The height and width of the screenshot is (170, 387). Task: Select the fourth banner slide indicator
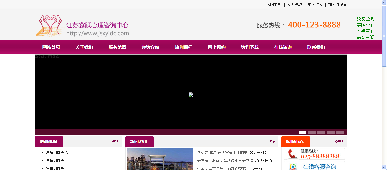click(x=330, y=132)
